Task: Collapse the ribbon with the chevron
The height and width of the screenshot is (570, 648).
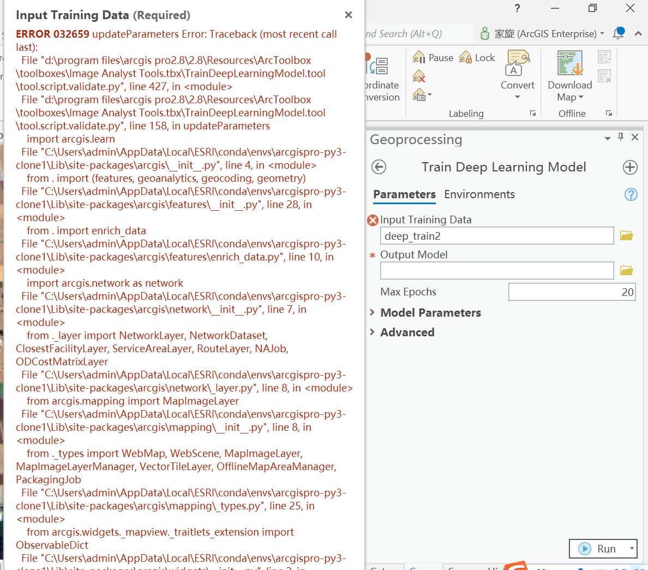Action: coord(638,33)
